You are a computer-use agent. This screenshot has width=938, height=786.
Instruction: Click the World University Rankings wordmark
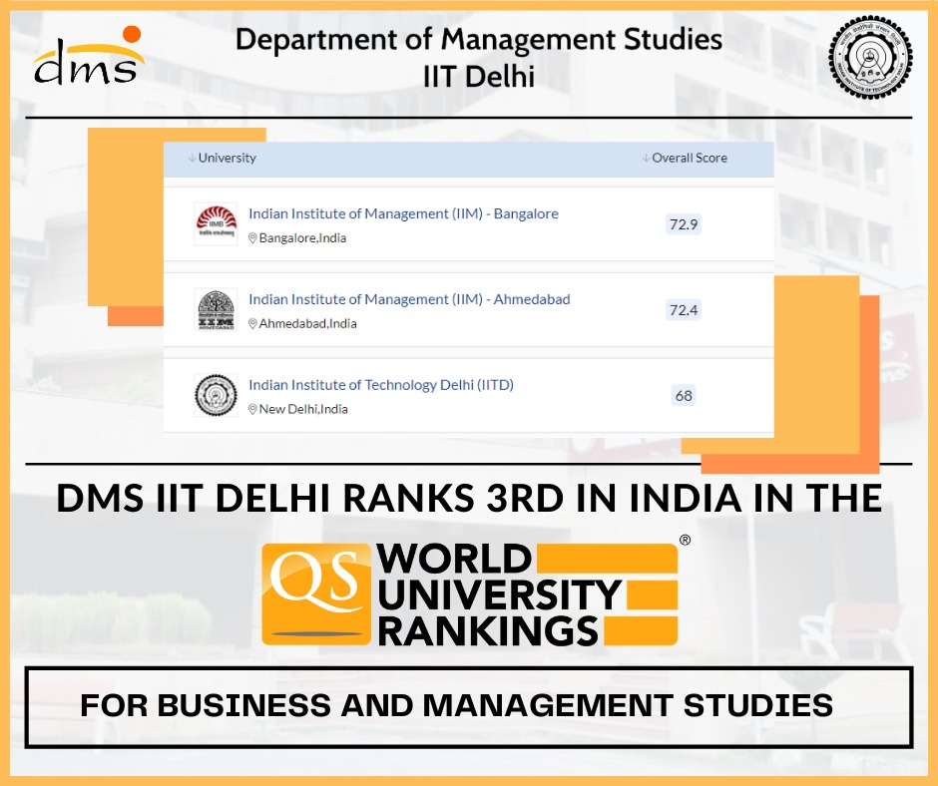[499, 594]
